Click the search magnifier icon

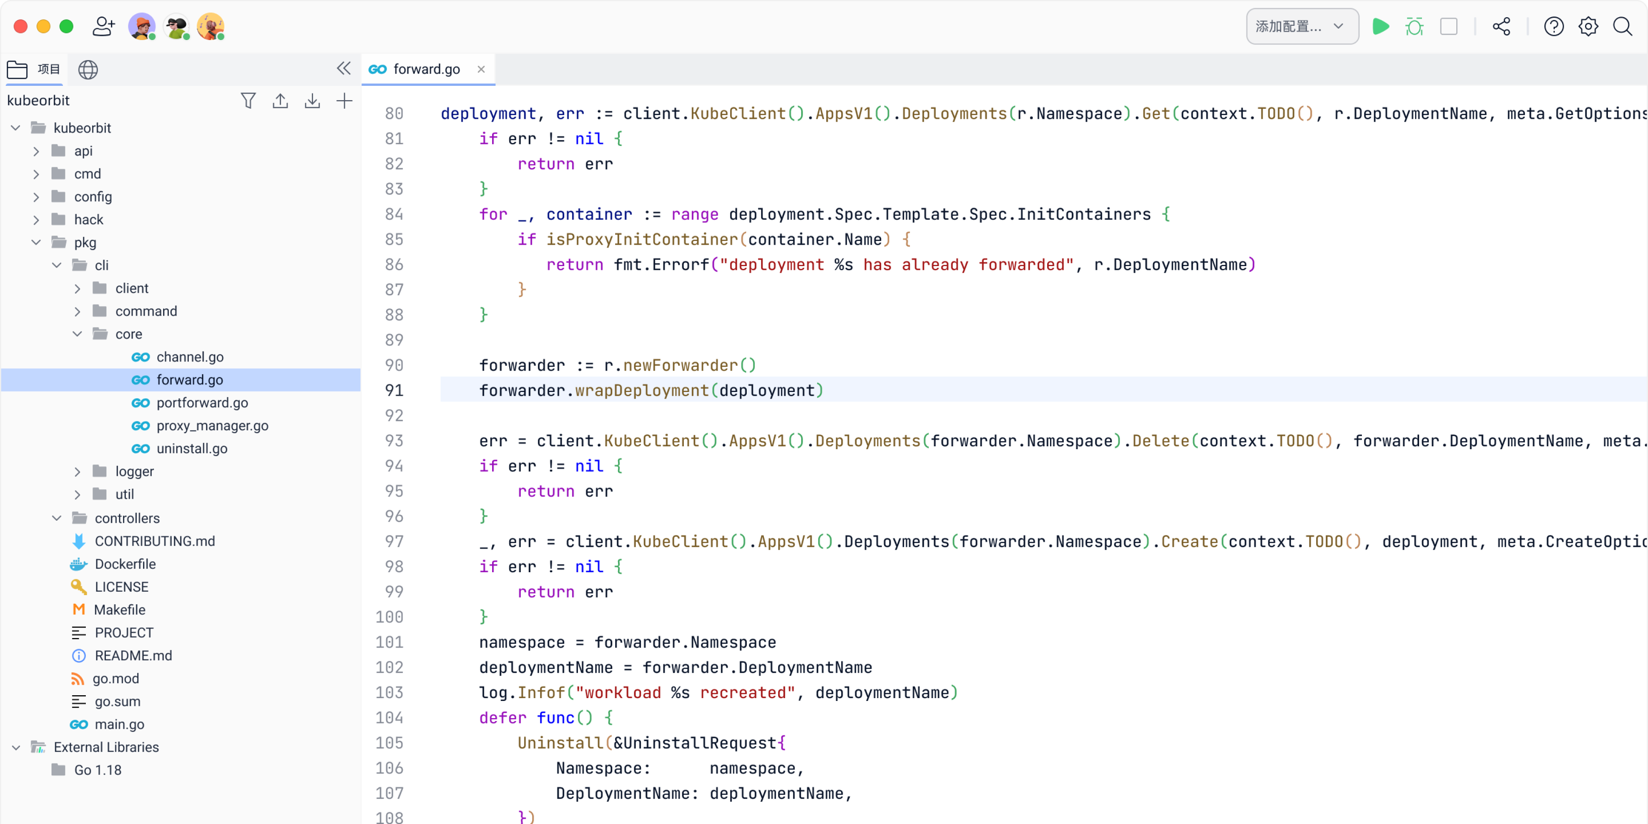point(1622,26)
